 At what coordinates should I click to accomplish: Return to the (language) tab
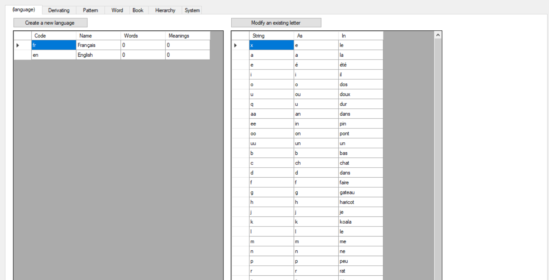pyautogui.click(x=24, y=10)
